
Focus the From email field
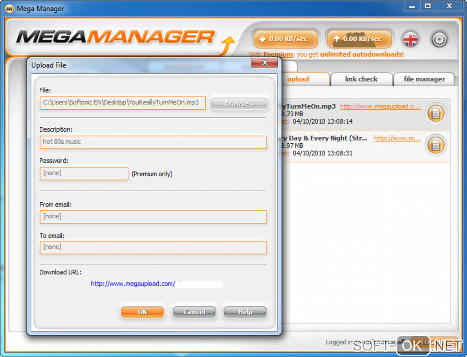tap(153, 217)
